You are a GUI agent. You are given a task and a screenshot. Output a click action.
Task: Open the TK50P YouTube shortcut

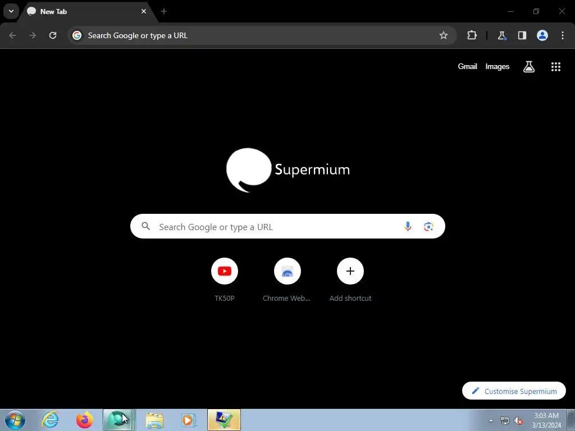225,280
